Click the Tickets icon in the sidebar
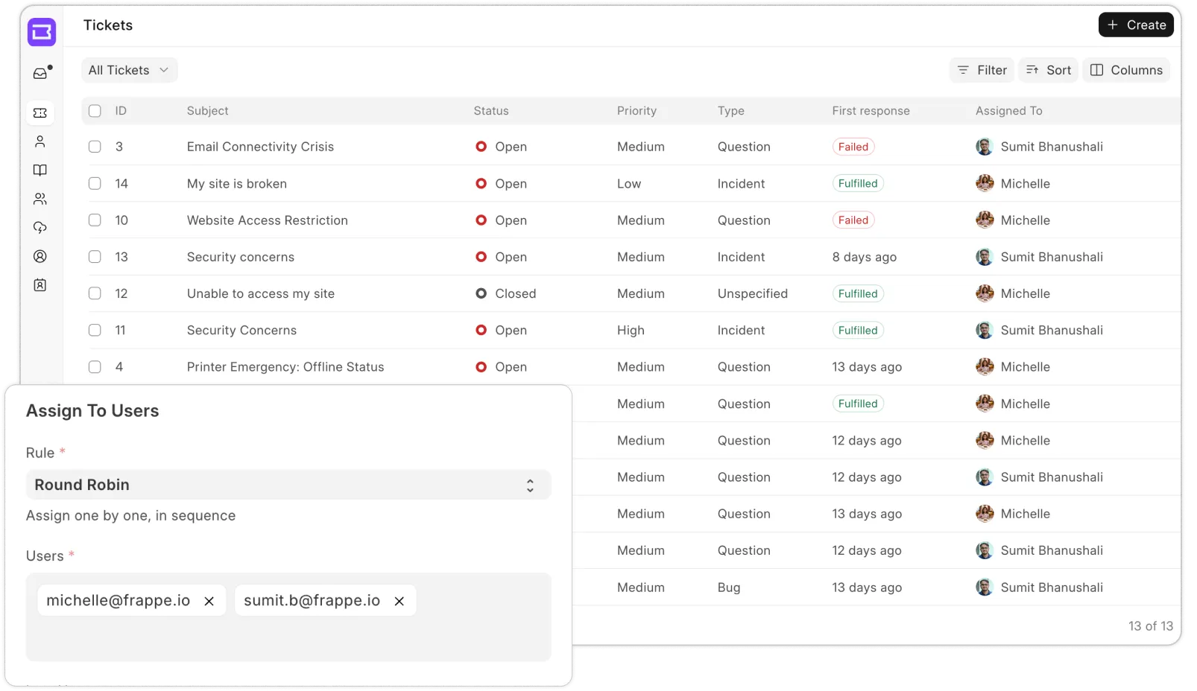 tap(40, 112)
